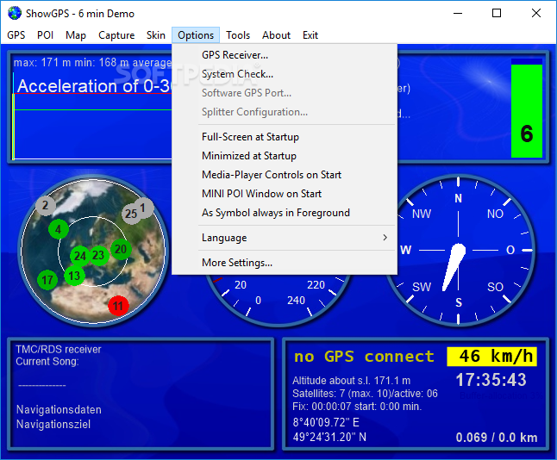Viewport: 557px width, 460px height.
Task: Expand the Language submenu
Action: point(285,238)
